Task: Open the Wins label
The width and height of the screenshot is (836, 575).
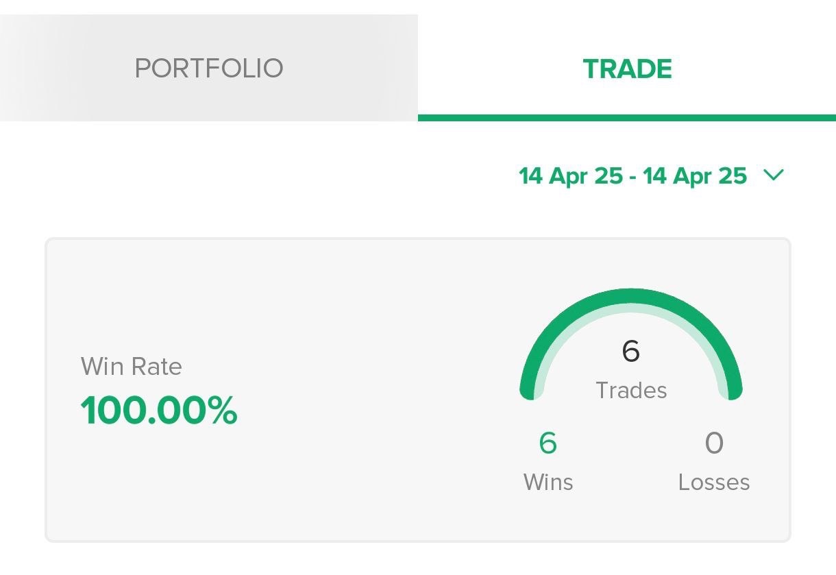Action: click(x=548, y=482)
